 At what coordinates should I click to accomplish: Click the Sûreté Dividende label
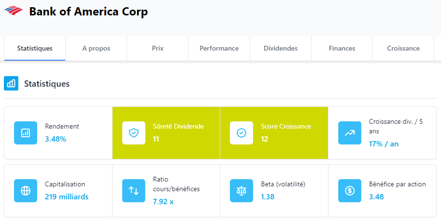(178, 127)
